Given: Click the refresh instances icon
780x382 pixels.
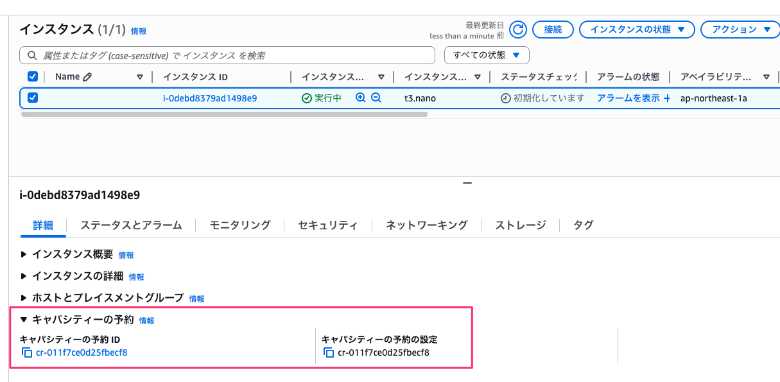Looking at the screenshot, I should 518,30.
